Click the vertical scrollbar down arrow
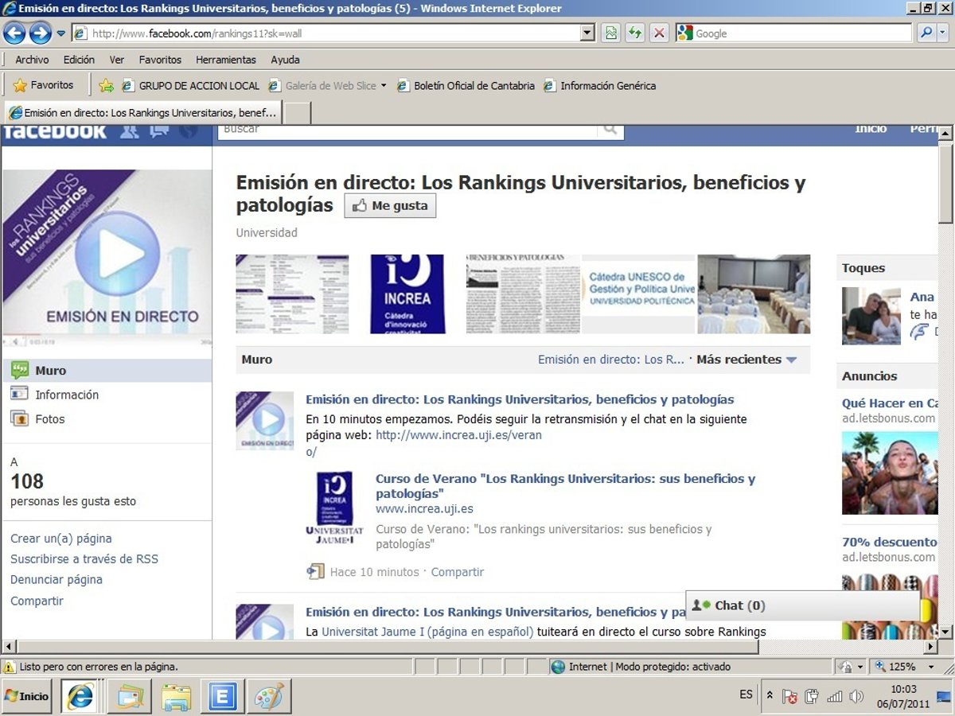Viewport: 955px width, 716px height. 945,632
